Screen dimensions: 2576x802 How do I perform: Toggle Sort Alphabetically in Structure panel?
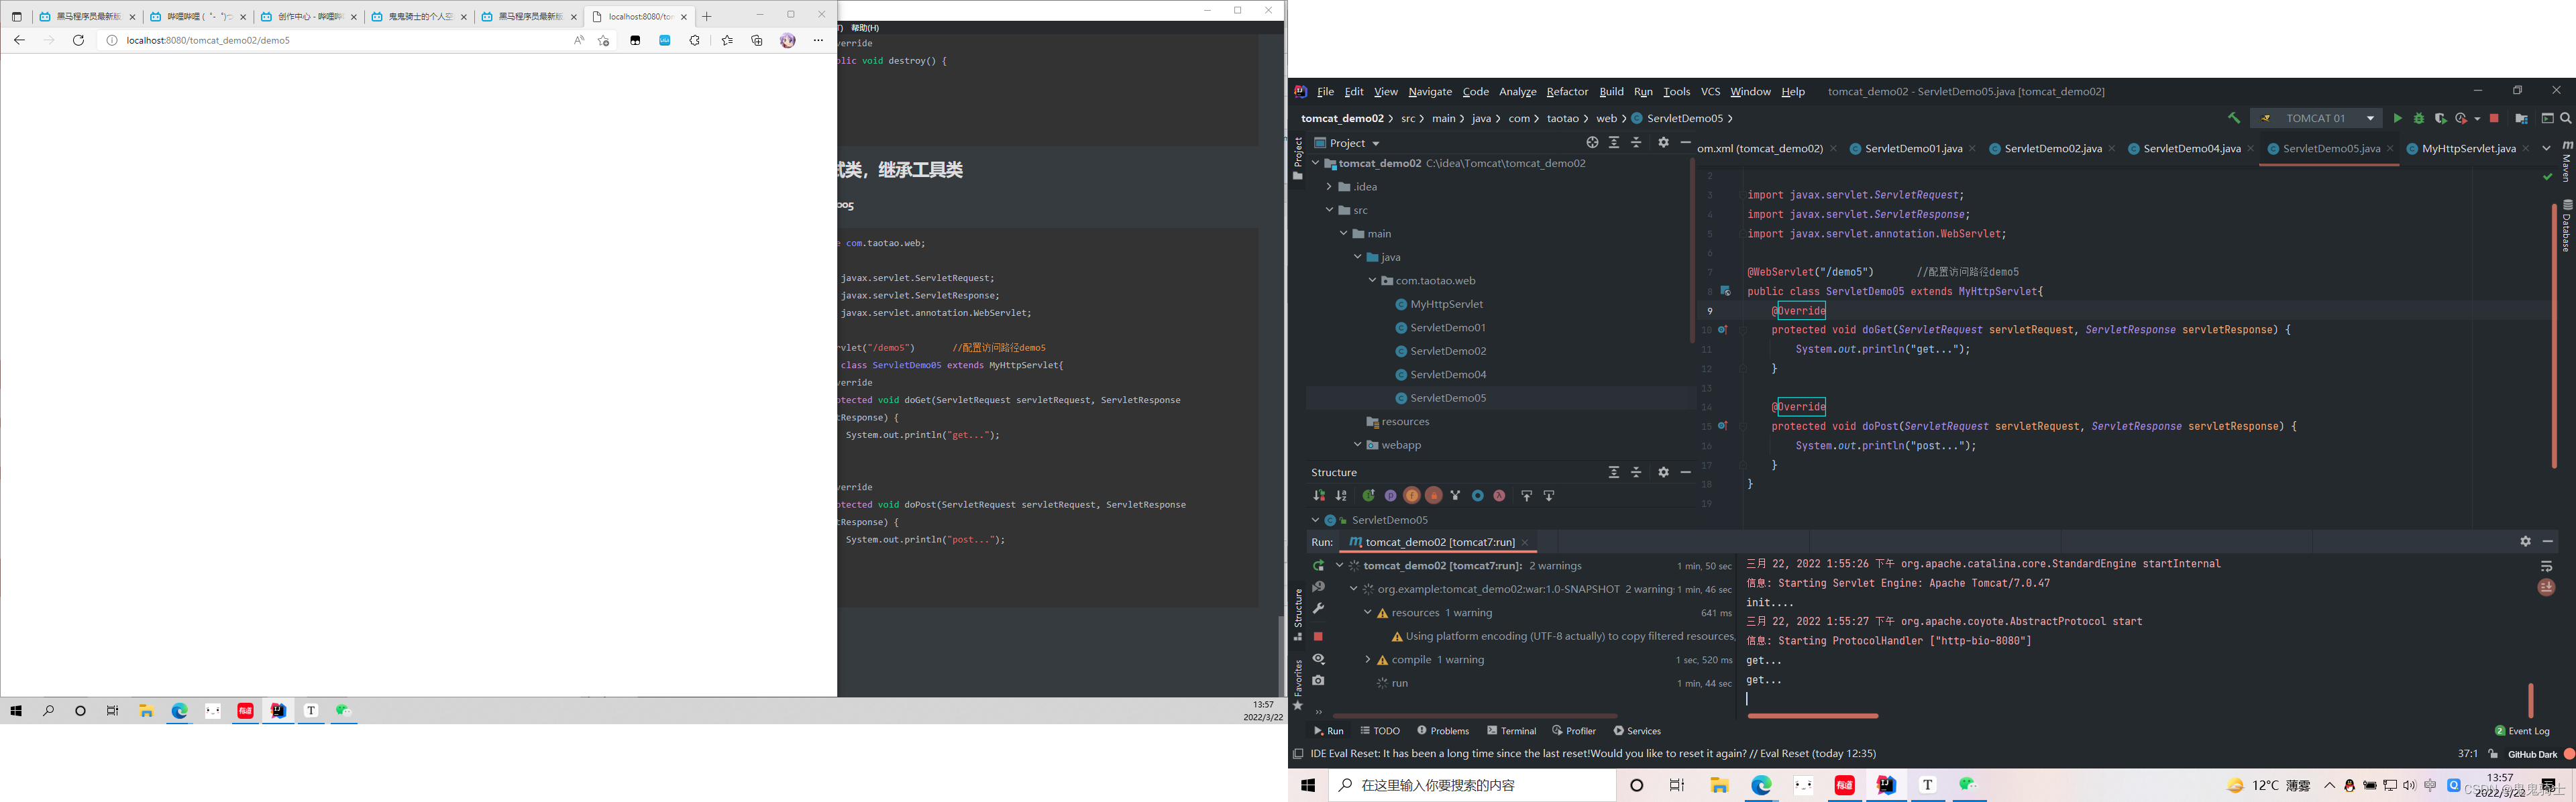(x=1341, y=496)
